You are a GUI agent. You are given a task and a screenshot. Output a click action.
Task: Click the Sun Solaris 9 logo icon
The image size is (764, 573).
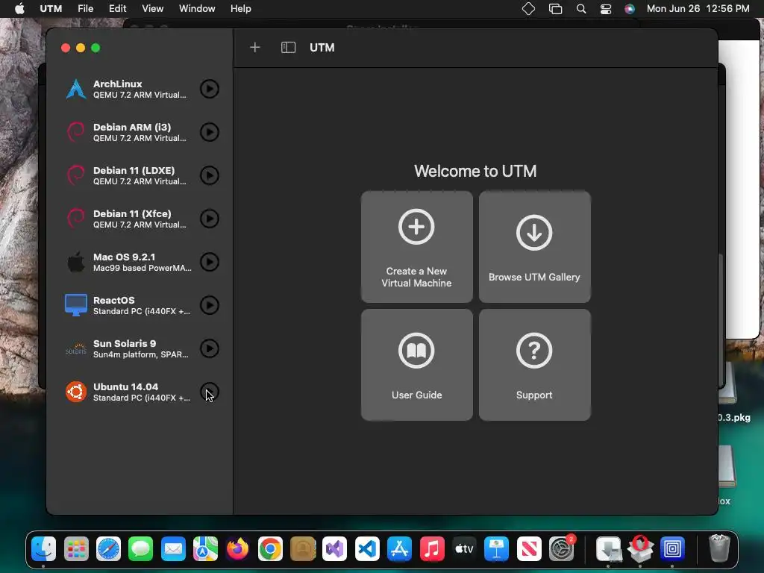pyautogui.click(x=76, y=348)
